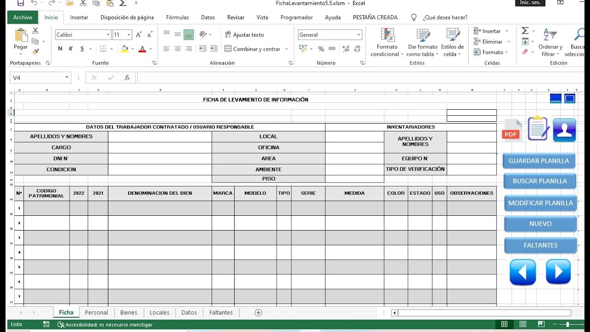Click the fill color paint bucket icon
Viewport: 590px width, 332px height.
click(124, 49)
